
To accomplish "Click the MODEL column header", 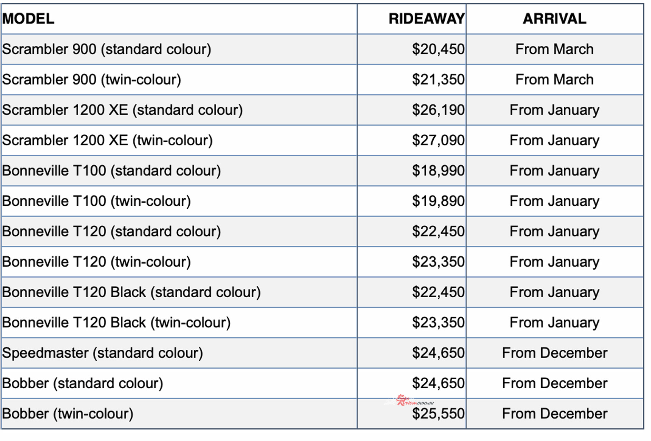I will click(28, 19).
